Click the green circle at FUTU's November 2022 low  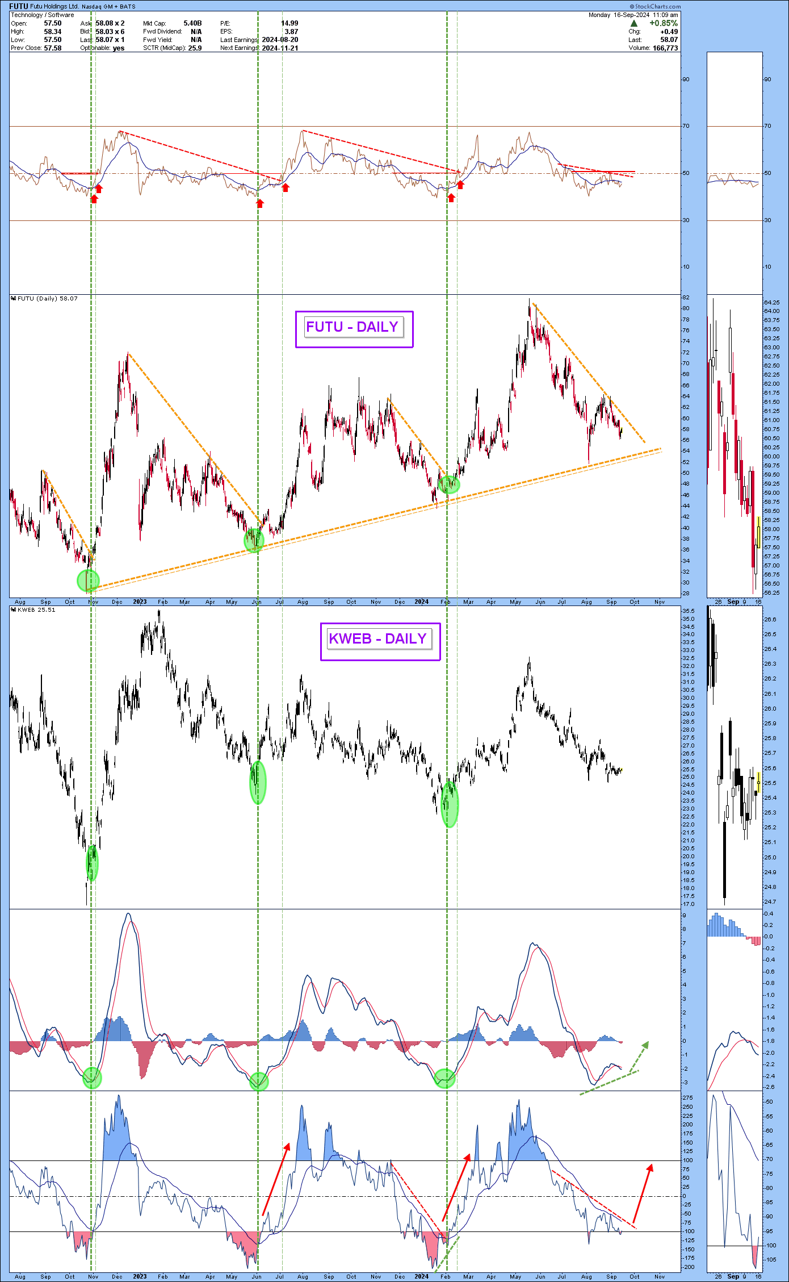point(88,580)
